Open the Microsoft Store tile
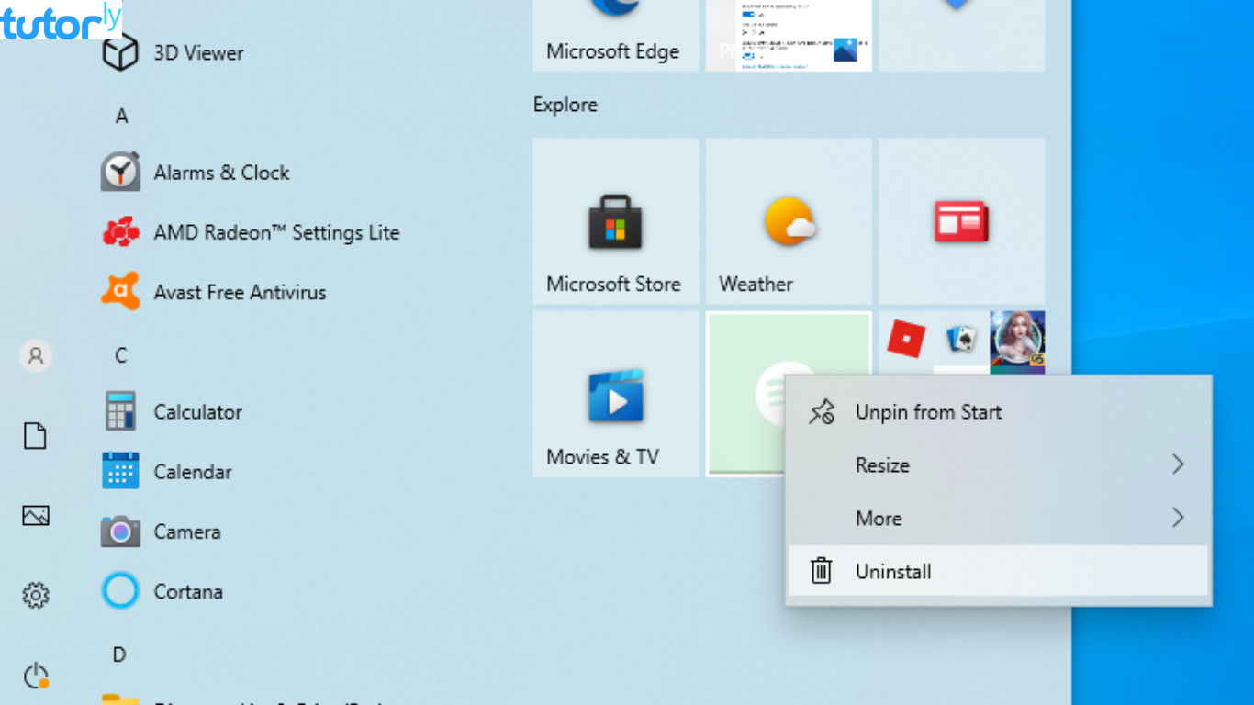1254x705 pixels. click(x=615, y=220)
